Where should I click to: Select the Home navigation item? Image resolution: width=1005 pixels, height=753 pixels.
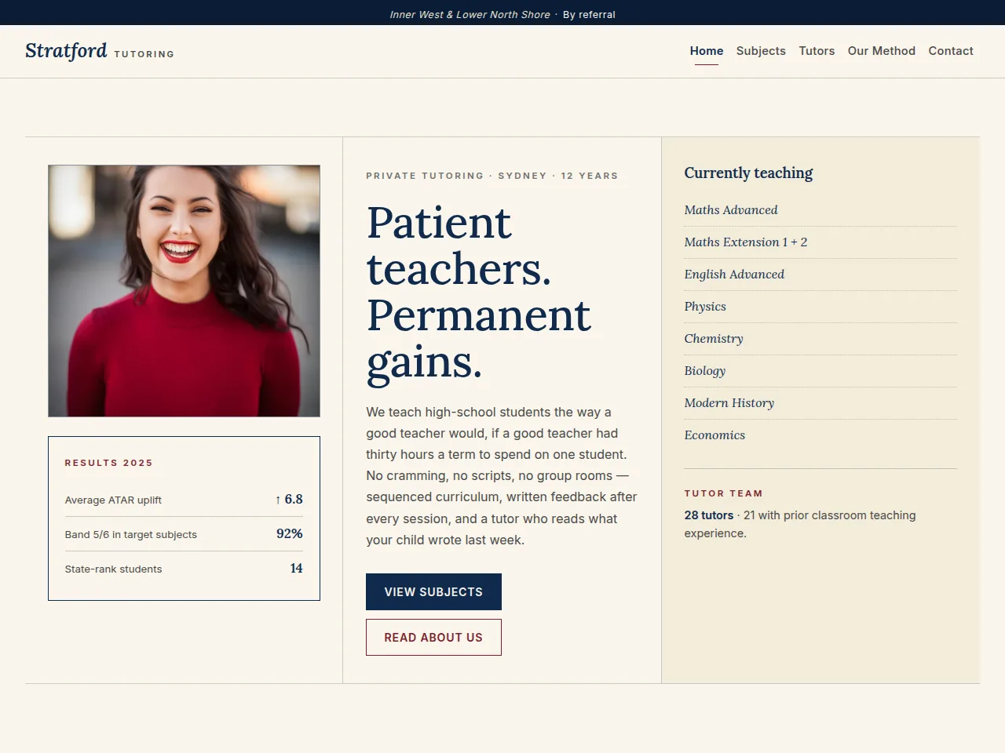[707, 51]
